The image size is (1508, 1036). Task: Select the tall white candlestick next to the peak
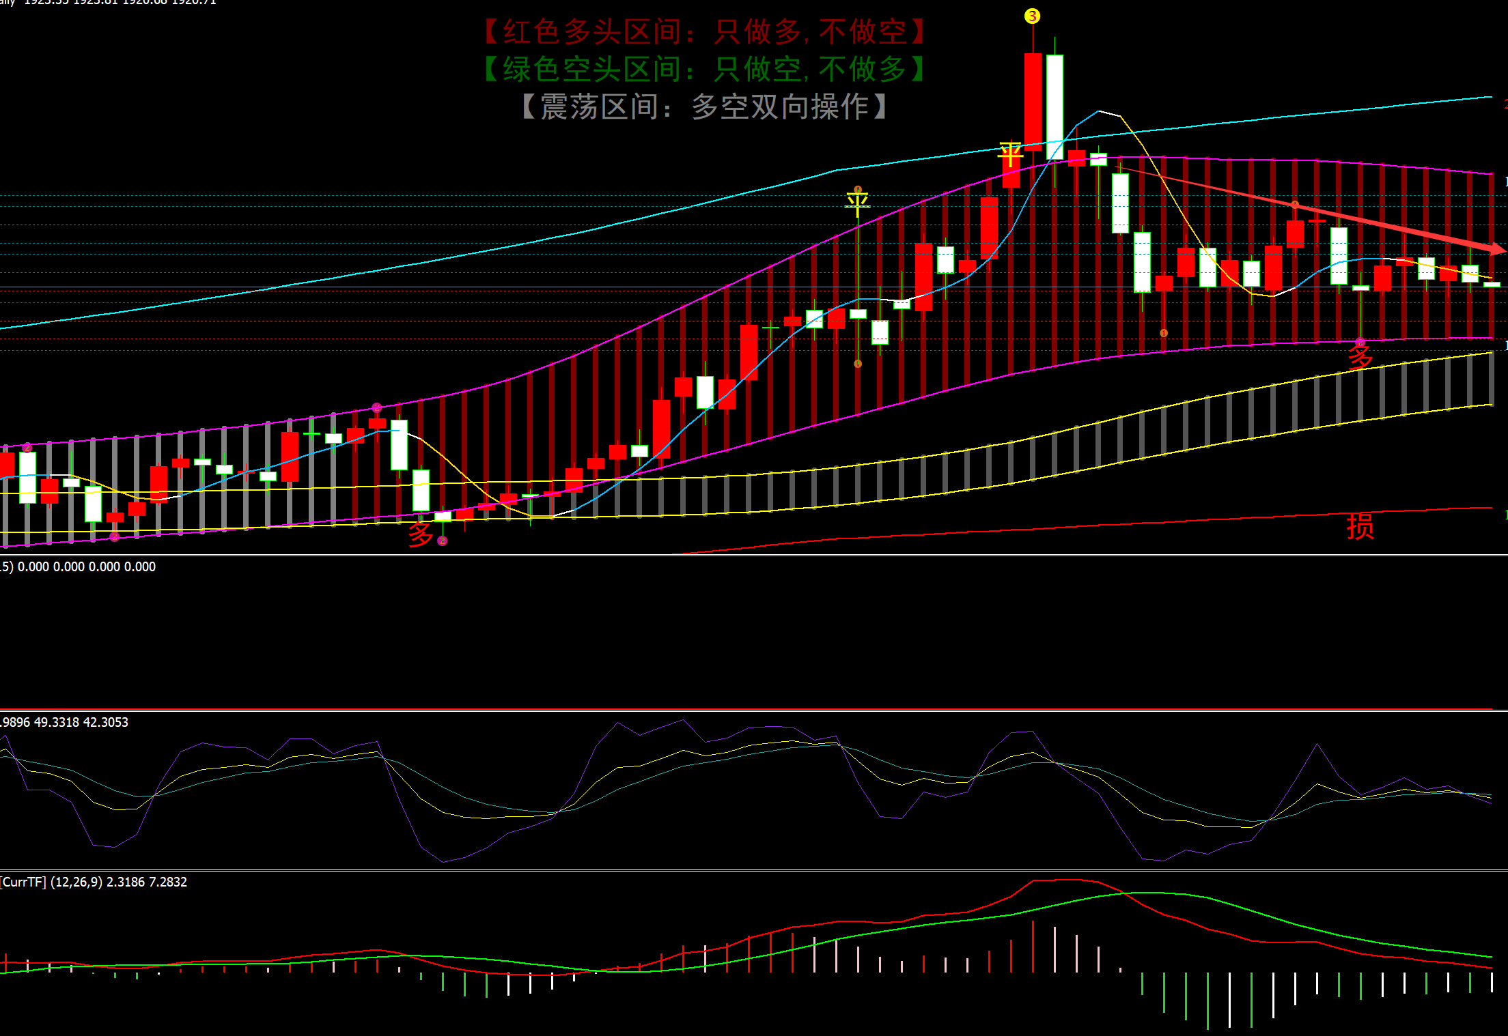[1055, 106]
